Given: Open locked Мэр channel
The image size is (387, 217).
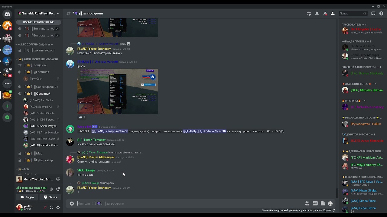Looking at the screenshot, I should coord(39,153).
